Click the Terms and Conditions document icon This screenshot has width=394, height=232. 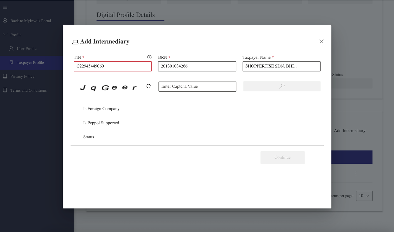pyautogui.click(x=5, y=90)
